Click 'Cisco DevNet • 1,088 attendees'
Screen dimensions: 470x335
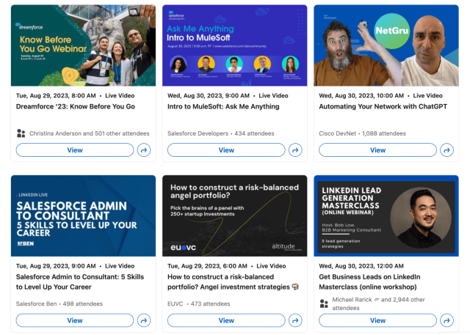pos(362,133)
